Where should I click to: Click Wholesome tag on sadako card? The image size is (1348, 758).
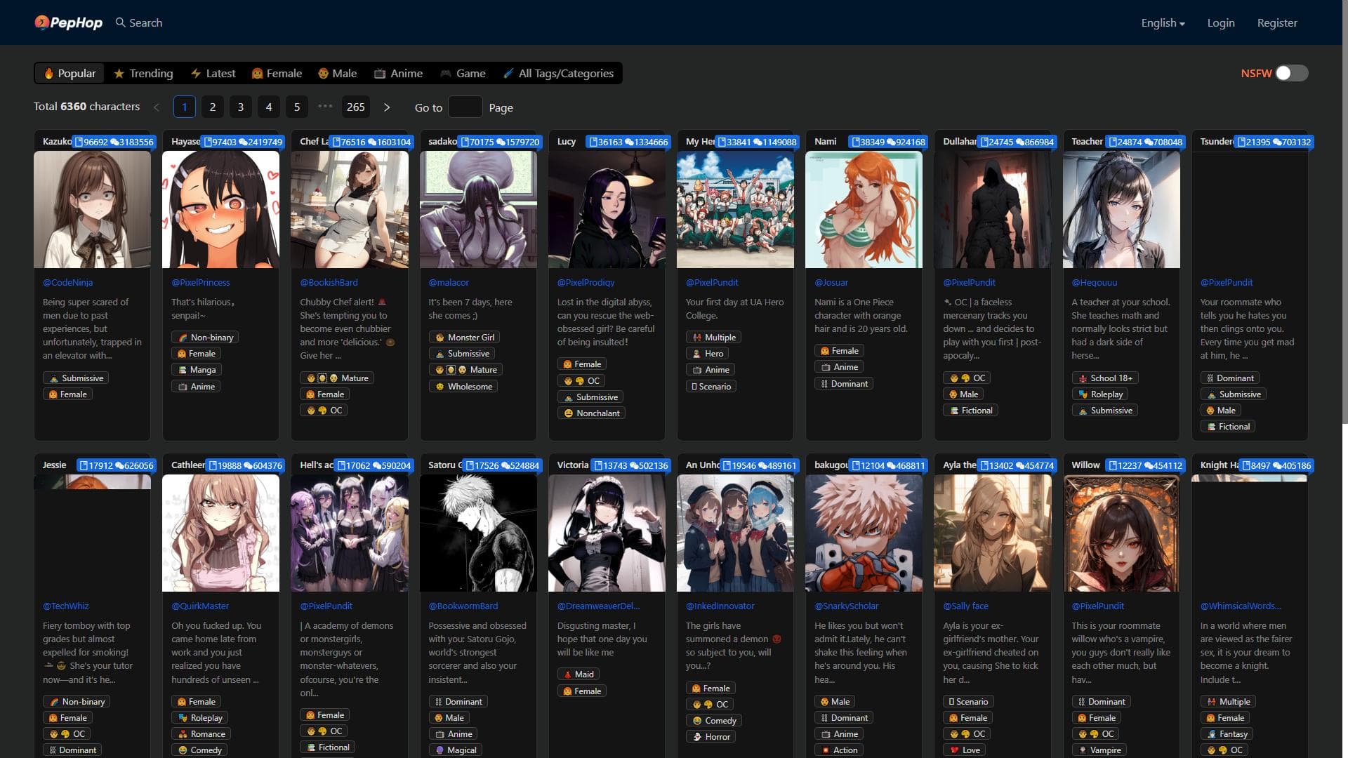click(463, 386)
